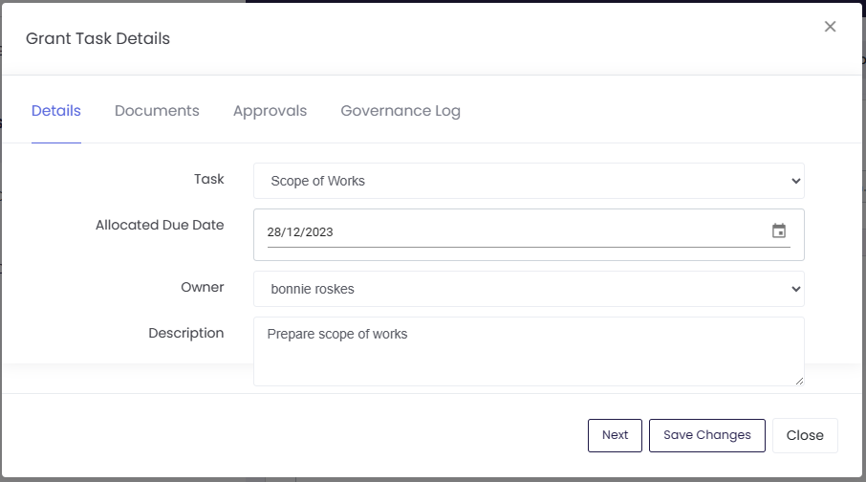The height and width of the screenshot is (482, 866).
Task: Click the Save Changes button
Action: pyautogui.click(x=707, y=435)
